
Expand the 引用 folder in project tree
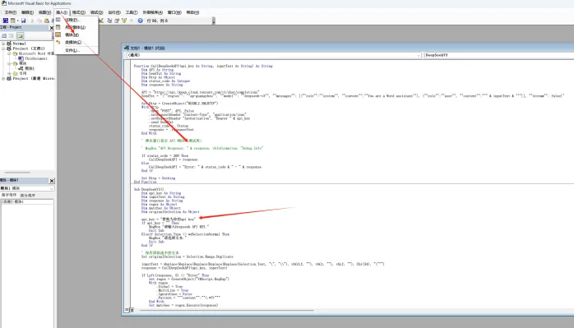pyautogui.click(x=9, y=74)
